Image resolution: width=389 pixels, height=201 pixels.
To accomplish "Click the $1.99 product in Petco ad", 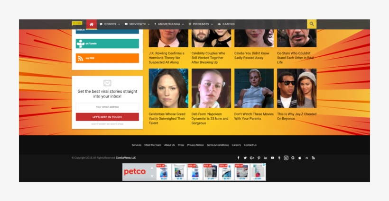I will click(211, 172).
